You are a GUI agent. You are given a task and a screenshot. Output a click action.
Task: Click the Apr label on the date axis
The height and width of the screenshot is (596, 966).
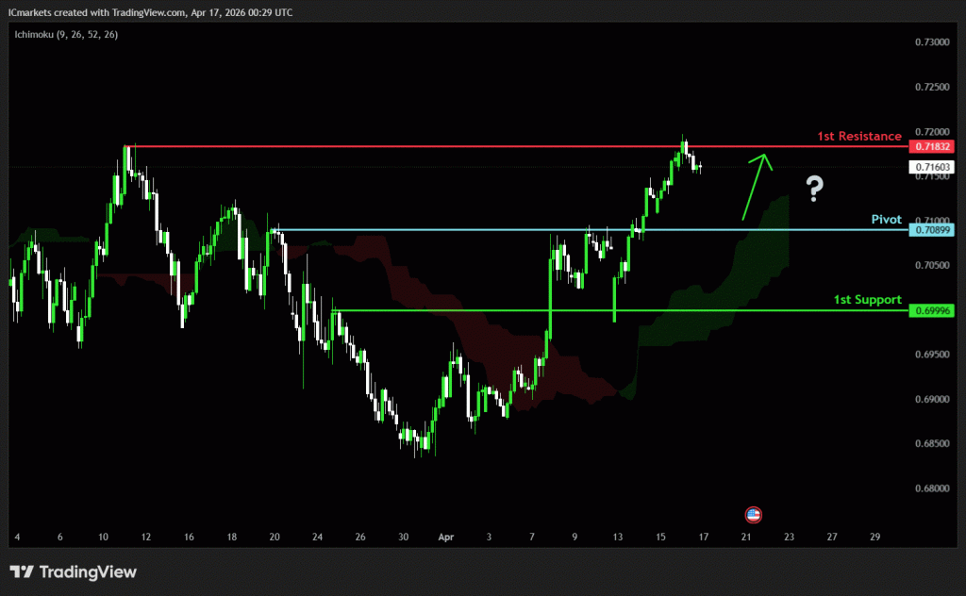[x=446, y=536]
